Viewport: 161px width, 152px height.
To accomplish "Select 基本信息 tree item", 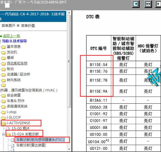I will click(x=14, y=47).
